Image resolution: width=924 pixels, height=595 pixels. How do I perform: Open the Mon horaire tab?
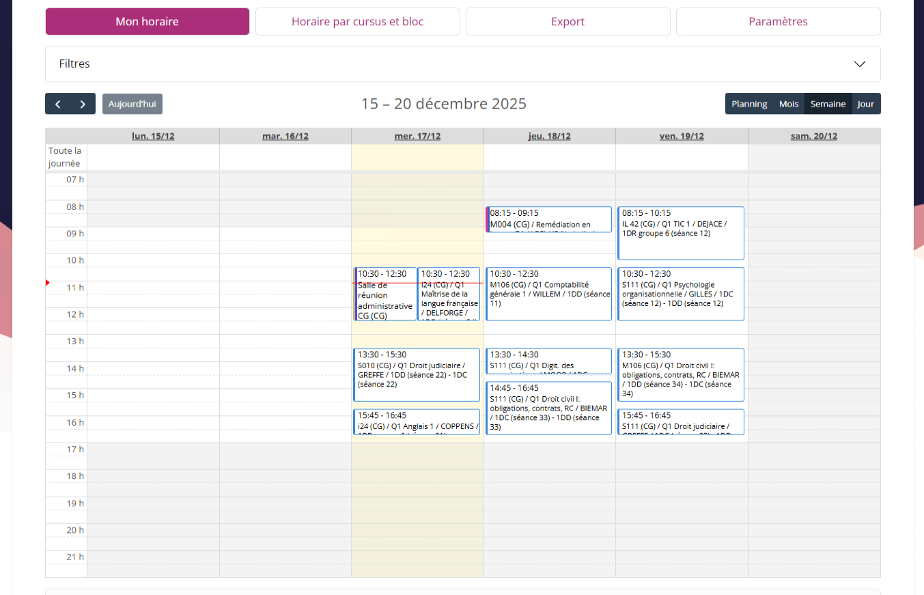click(147, 22)
